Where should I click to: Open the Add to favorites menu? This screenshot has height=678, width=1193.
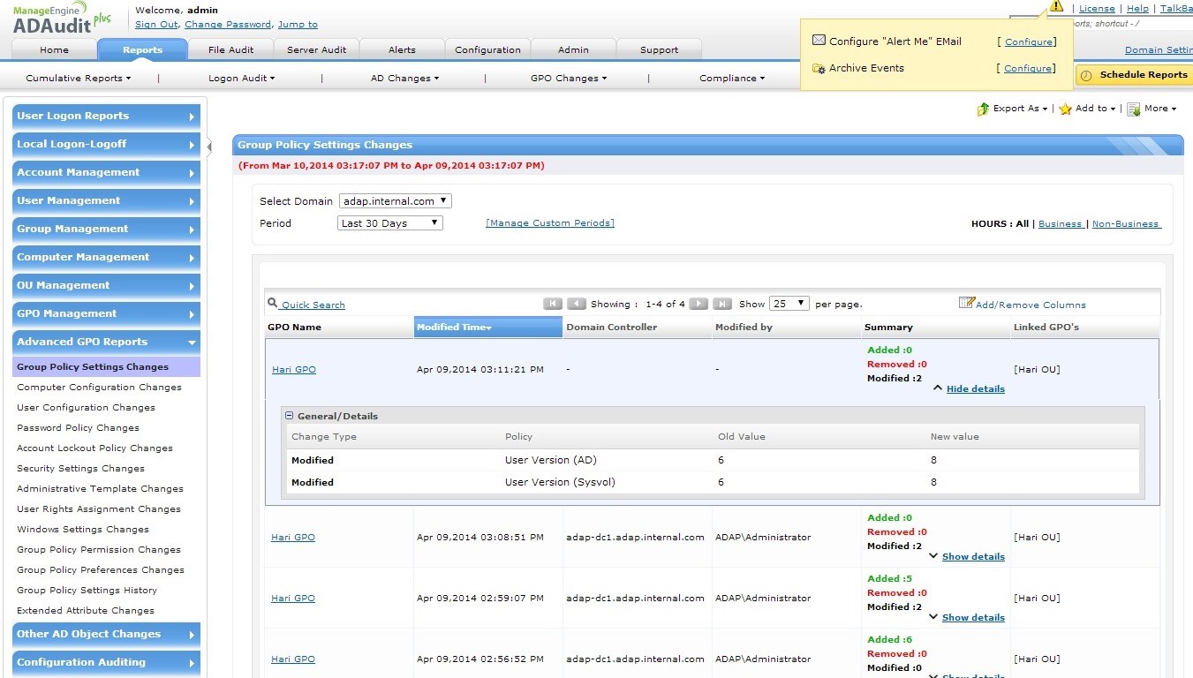click(1087, 109)
